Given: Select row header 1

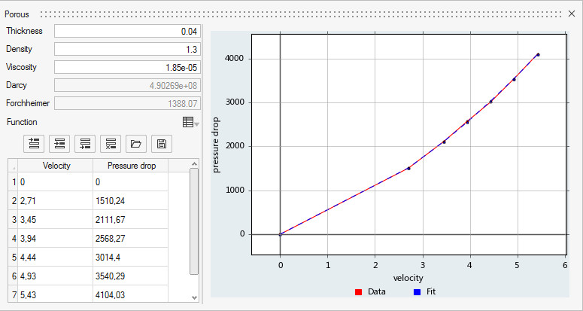Looking at the screenshot, I should (13, 182).
